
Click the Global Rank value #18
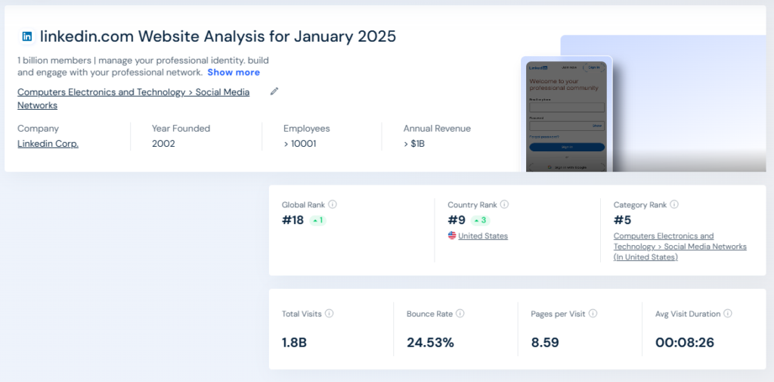tap(293, 220)
